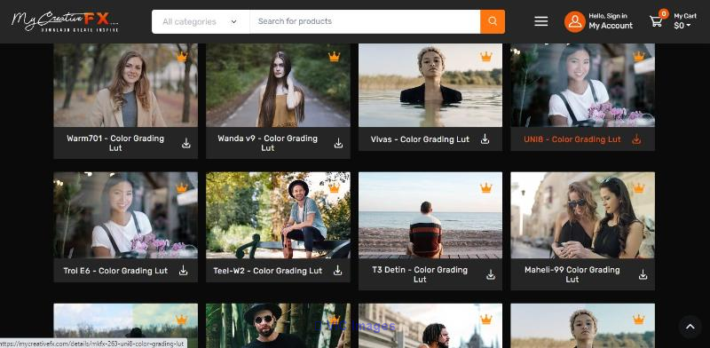Open the Wanda v9 long-haired woman thumbnail
This screenshot has height=348, width=710.
278,85
